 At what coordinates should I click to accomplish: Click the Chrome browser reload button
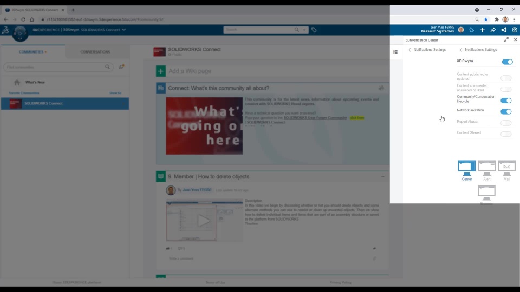pyautogui.click(x=23, y=19)
